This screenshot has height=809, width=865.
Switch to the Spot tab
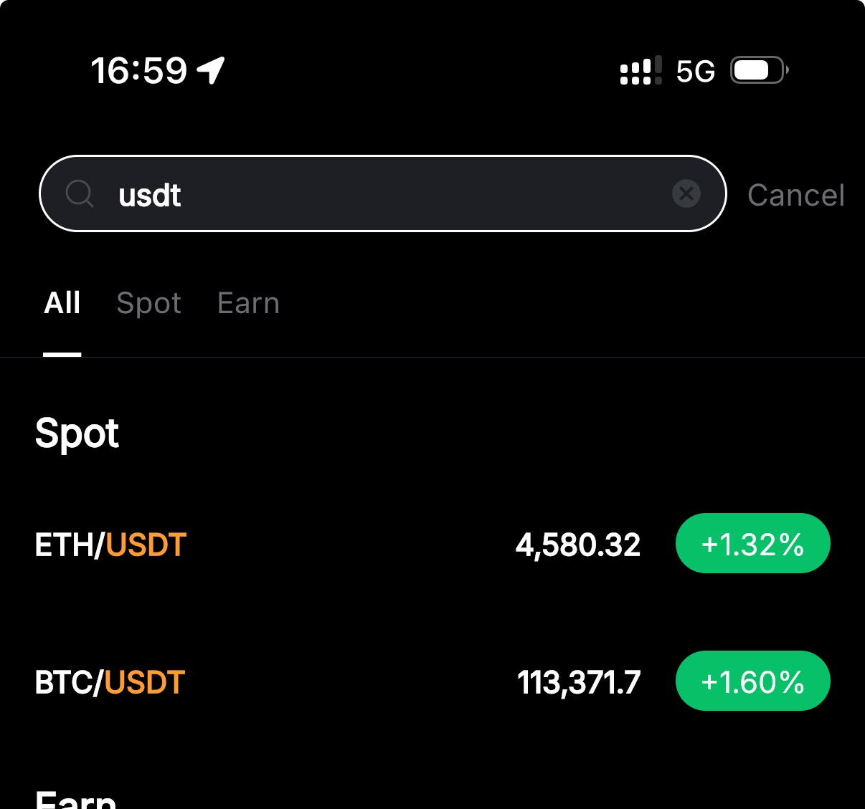click(148, 302)
